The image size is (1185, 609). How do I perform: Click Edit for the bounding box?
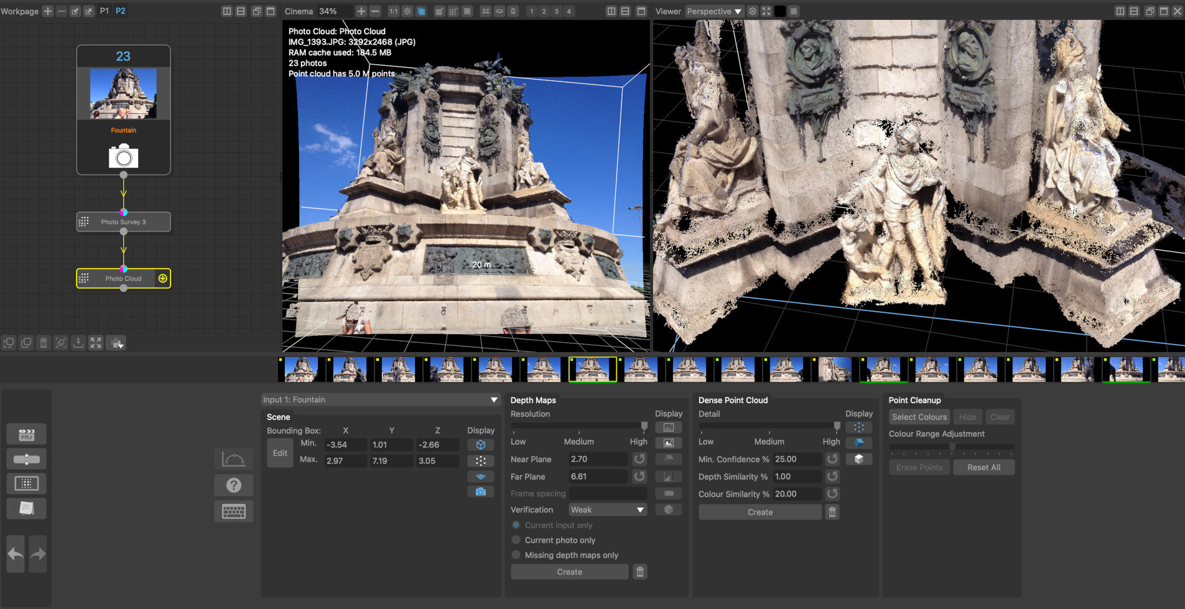click(x=280, y=453)
